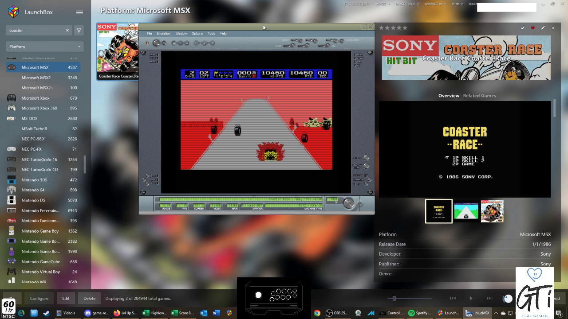Toggle the red heart favorite icon
This screenshot has height=319, width=568.
(533, 28)
